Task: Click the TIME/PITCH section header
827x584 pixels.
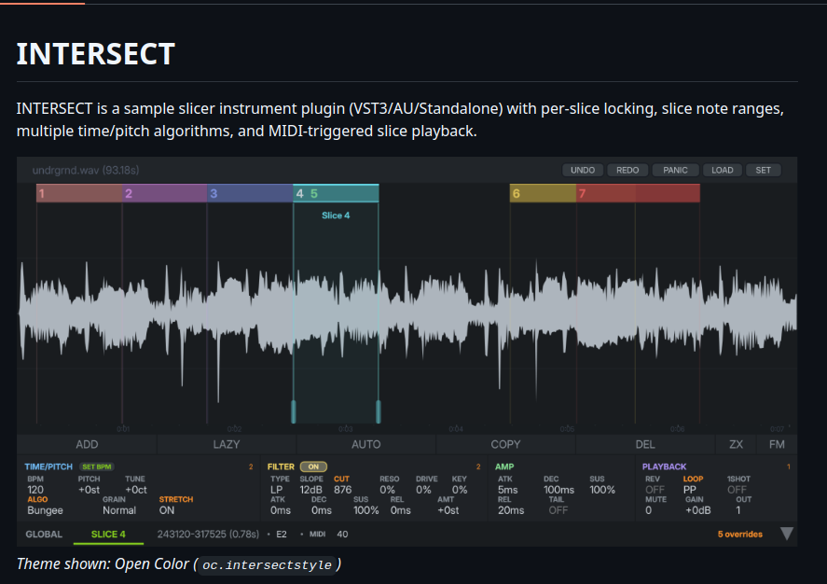Action: pyautogui.click(x=48, y=466)
